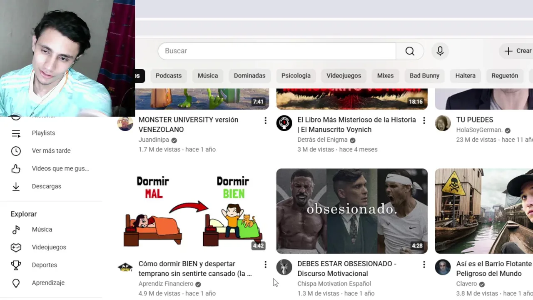Open options menu for Monster University video
This screenshot has width=533, height=300.
265,120
